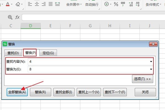Align text right
165x110 pixels.
[x=44, y=4]
